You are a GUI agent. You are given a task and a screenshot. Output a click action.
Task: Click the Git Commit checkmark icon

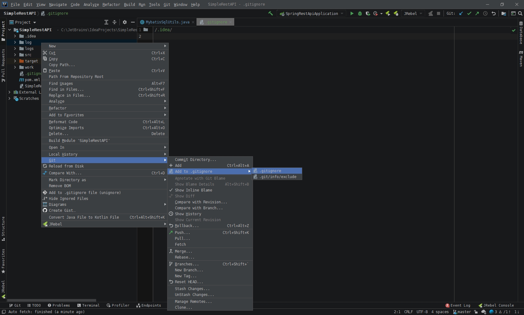click(469, 13)
